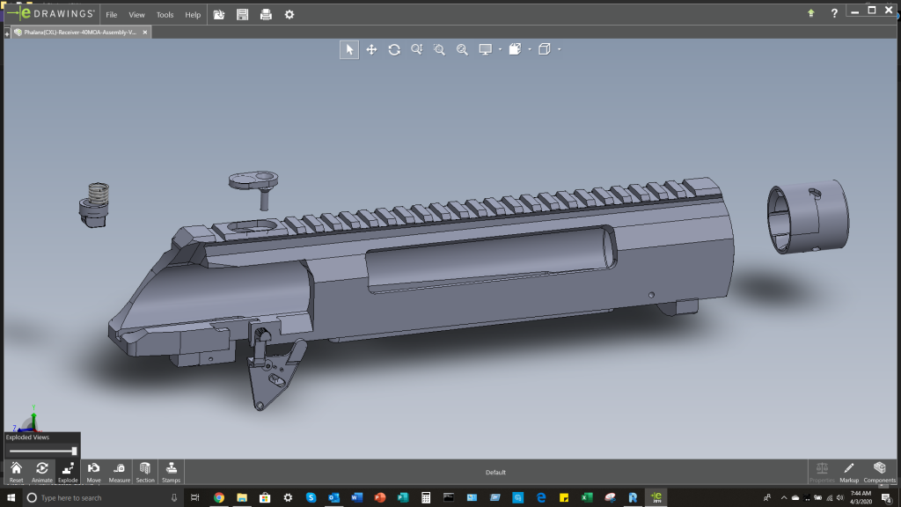Toggle the Section view tool
Screen dimensions: 901x507
[145, 472]
